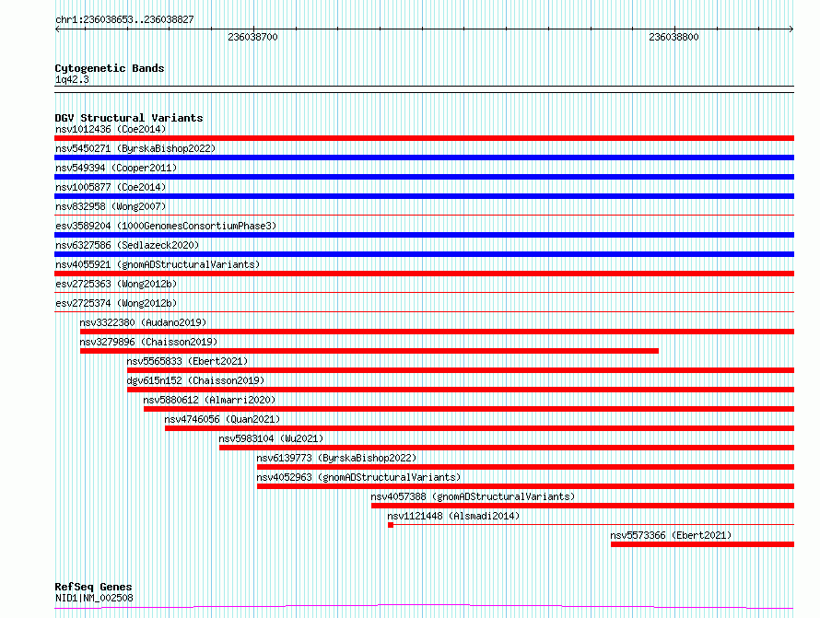The image size is (820, 618).
Task: Open the esv2725363 (Wong2012b) label
Action: click(116, 284)
